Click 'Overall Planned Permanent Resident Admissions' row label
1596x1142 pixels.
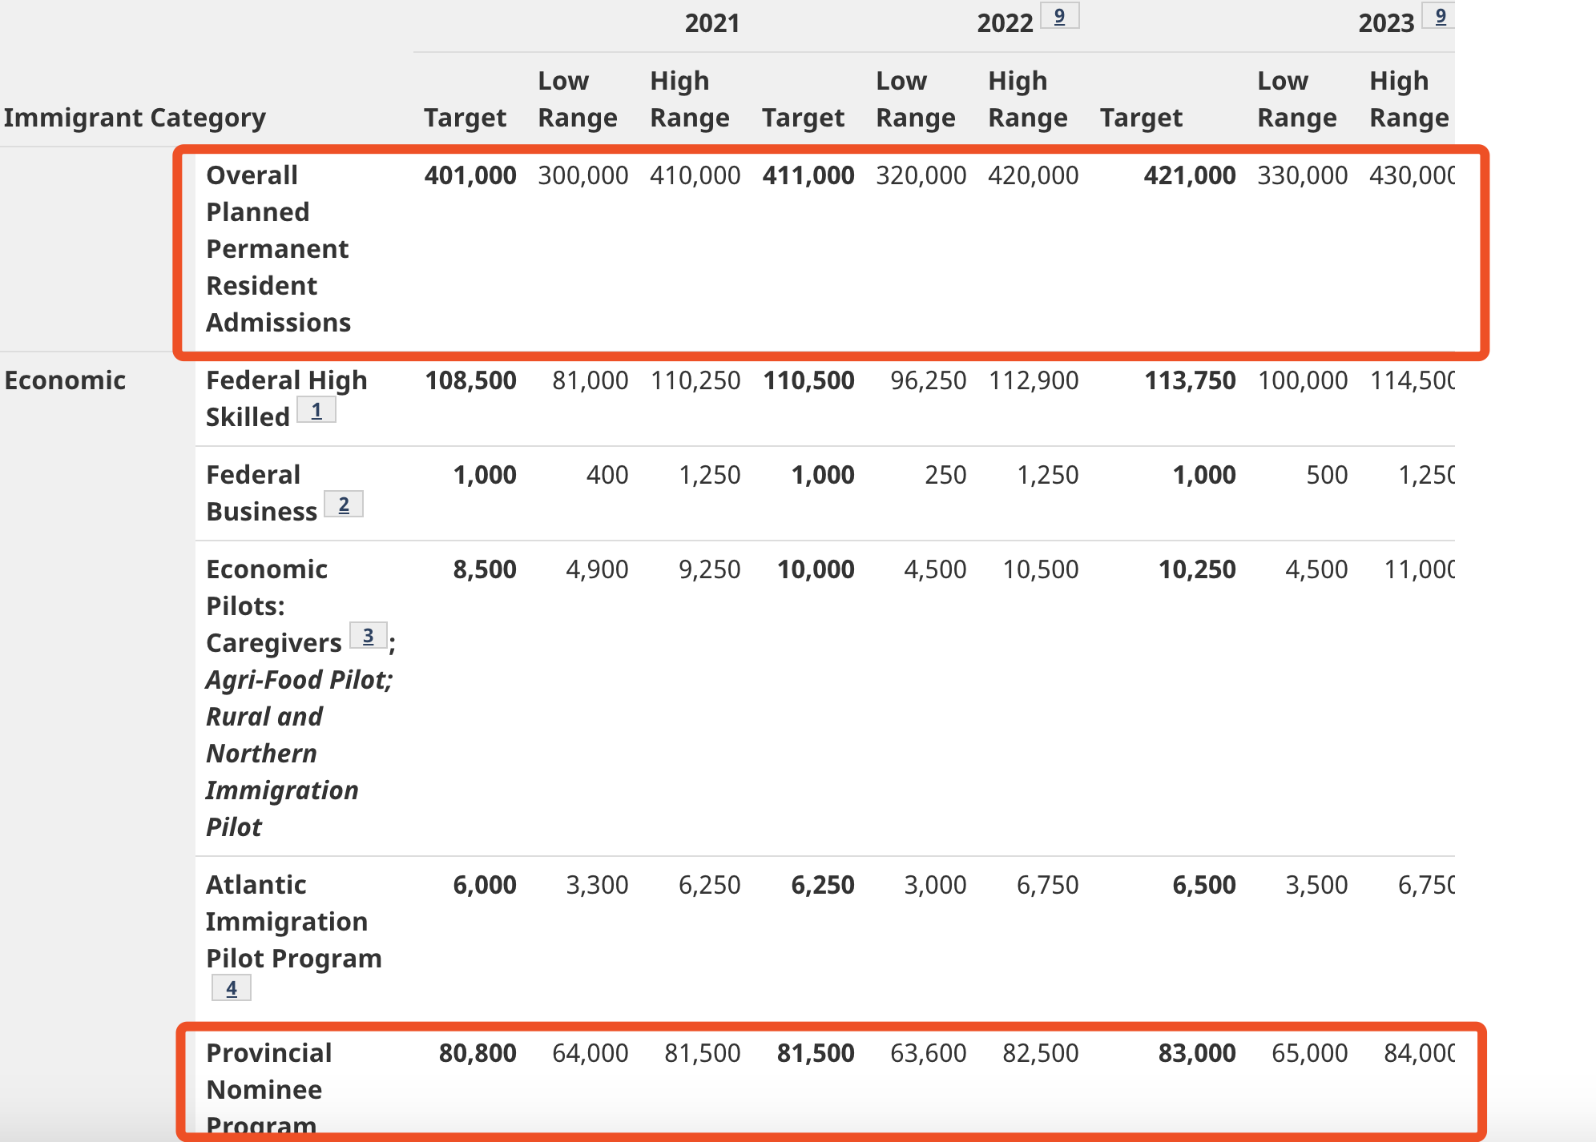pyautogui.click(x=278, y=249)
